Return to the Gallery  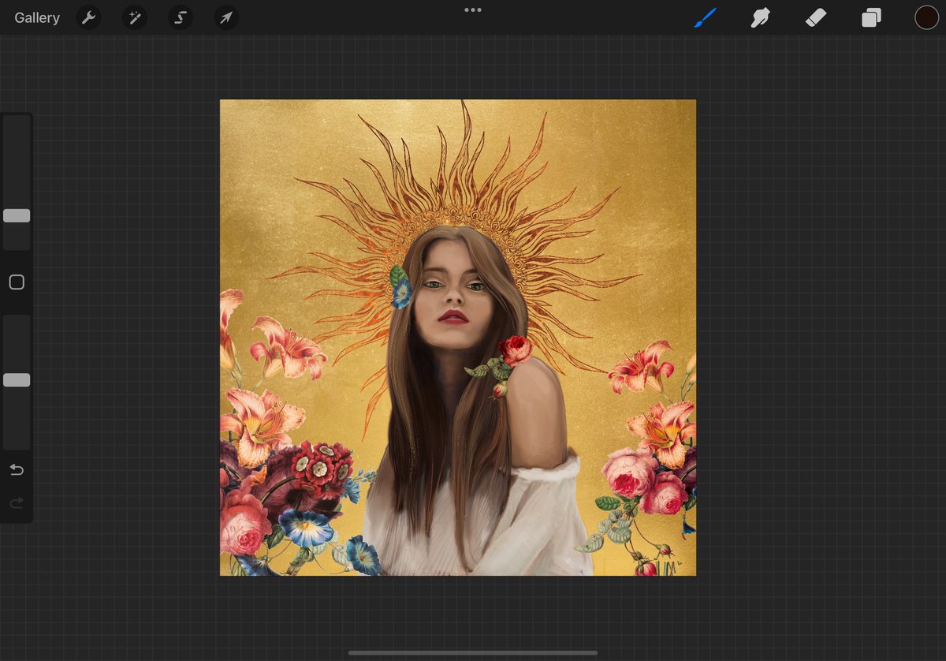click(x=36, y=17)
